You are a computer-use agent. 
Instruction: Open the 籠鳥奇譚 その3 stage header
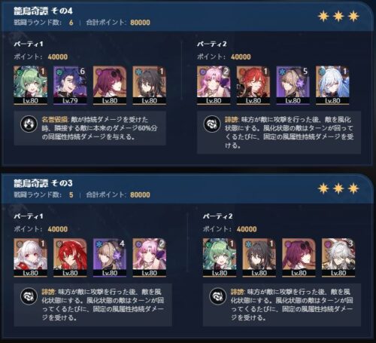[43, 183]
